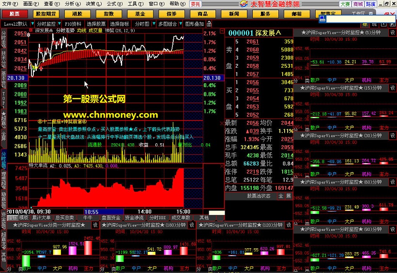Open the 公式(U) menu
The image size is (397, 273).
point(114,4)
